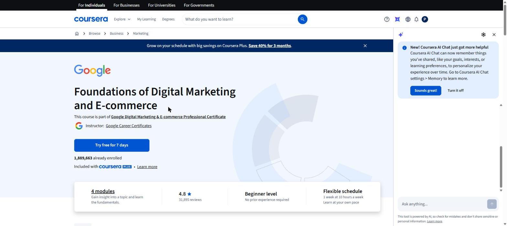The image size is (507, 226).
Task: Select For Governments tab
Action: click(x=199, y=5)
